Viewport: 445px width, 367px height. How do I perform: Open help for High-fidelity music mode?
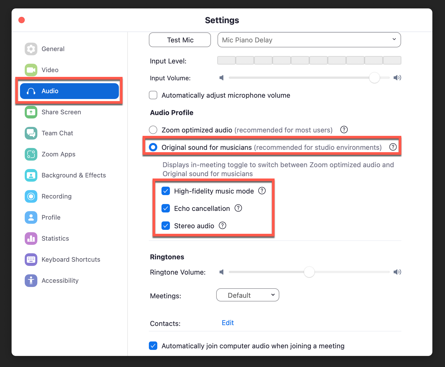[262, 191]
